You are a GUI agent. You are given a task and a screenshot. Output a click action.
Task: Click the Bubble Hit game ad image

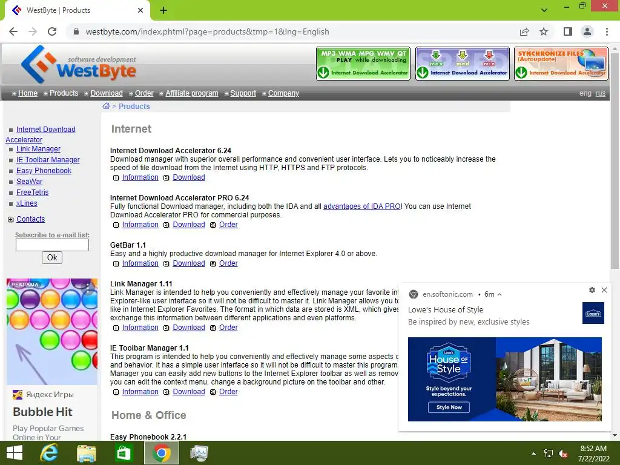[x=52, y=331]
